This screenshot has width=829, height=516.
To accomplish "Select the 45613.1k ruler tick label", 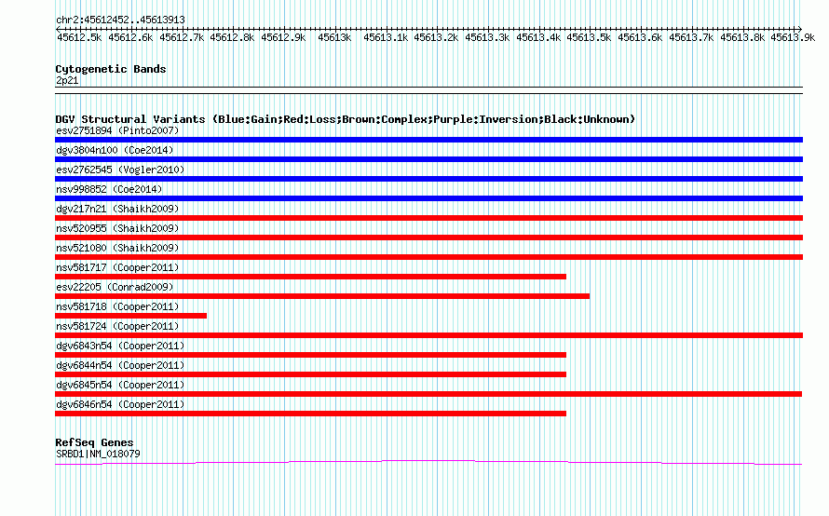I will 386,37.
